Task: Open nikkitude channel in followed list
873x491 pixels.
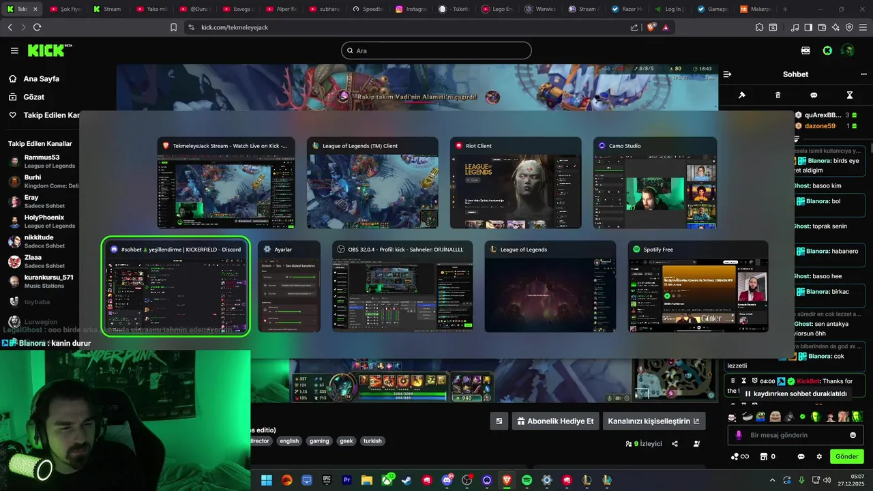Action: click(x=42, y=241)
